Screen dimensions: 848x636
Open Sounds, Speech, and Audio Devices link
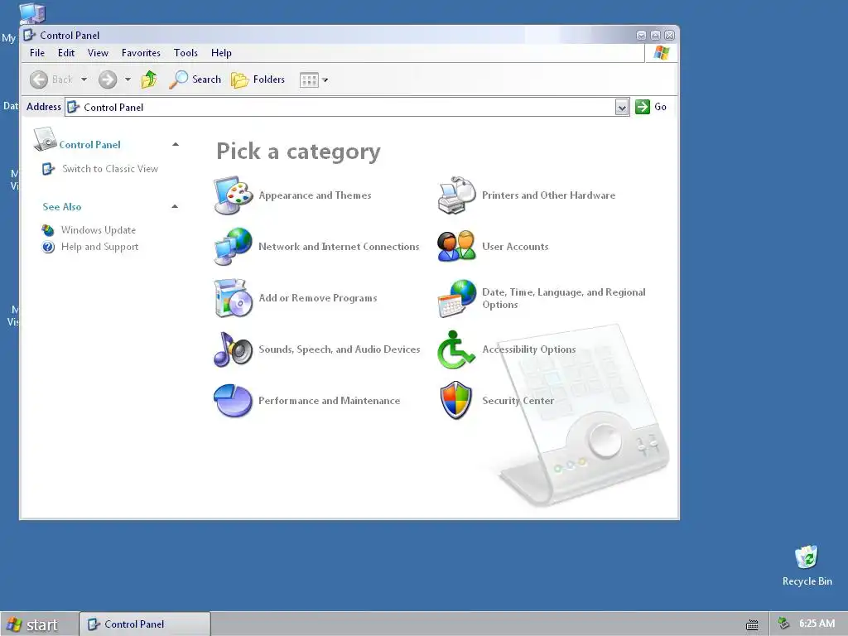[x=339, y=349]
